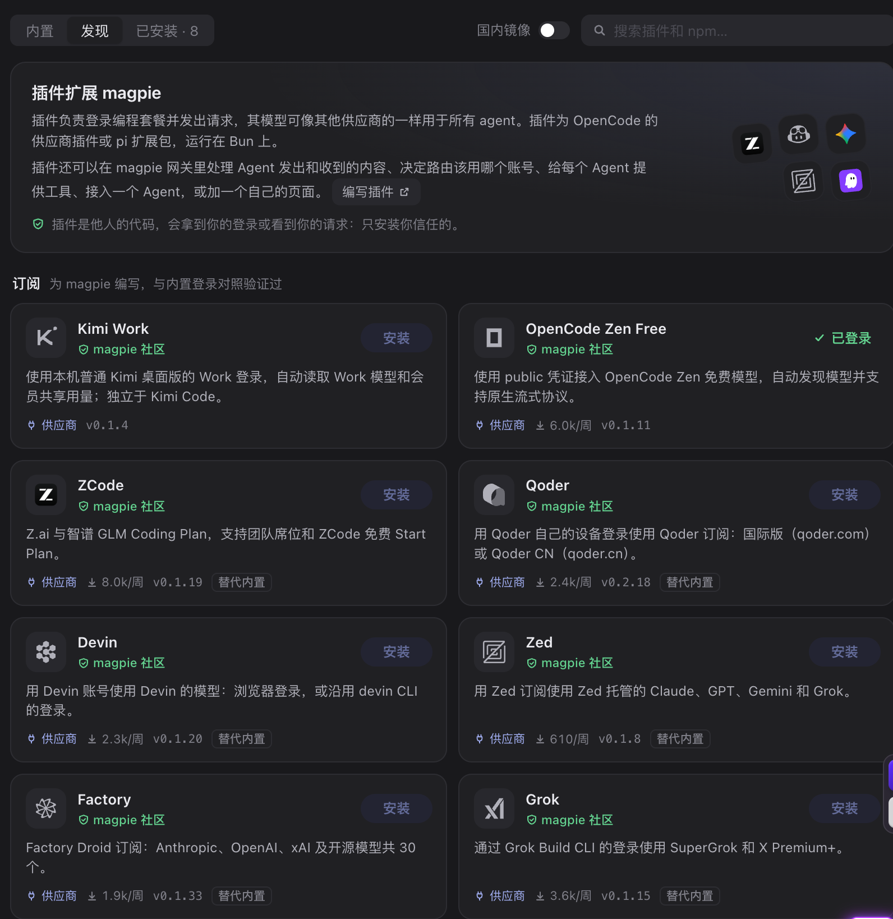Image resolution: width=893 pixels, height=919 pixels.
Task: Click the Zed icon in banner
Action: point(803,181)
